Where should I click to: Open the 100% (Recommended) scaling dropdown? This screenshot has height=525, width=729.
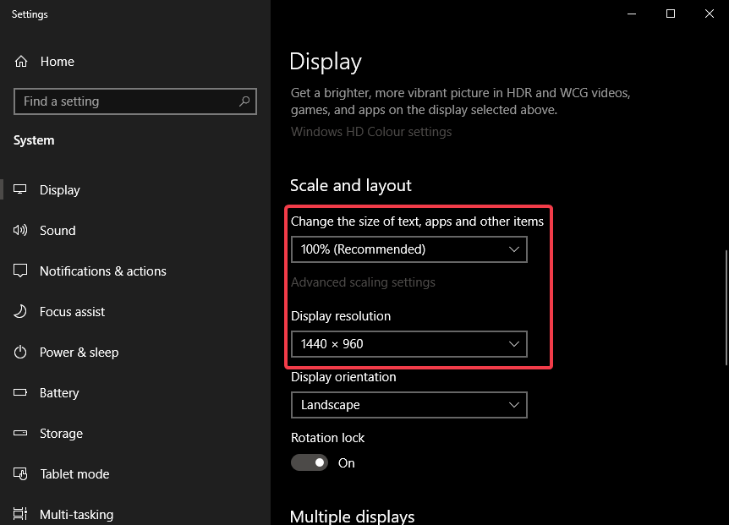[408, 249]
